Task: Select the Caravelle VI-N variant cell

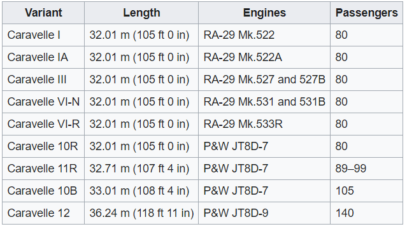Action: click(43, 102)
